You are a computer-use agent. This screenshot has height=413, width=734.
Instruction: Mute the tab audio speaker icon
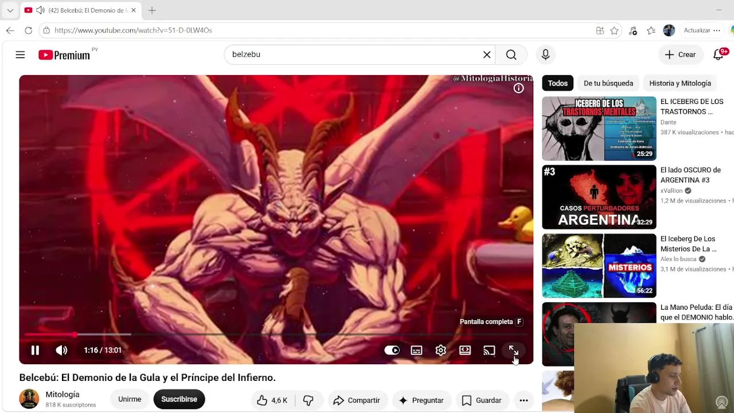(x=40, y=10)
